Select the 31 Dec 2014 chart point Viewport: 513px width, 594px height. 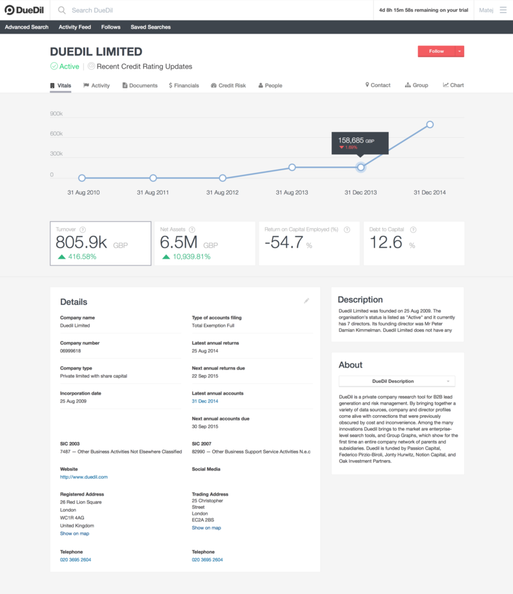[x=430, y=124]
